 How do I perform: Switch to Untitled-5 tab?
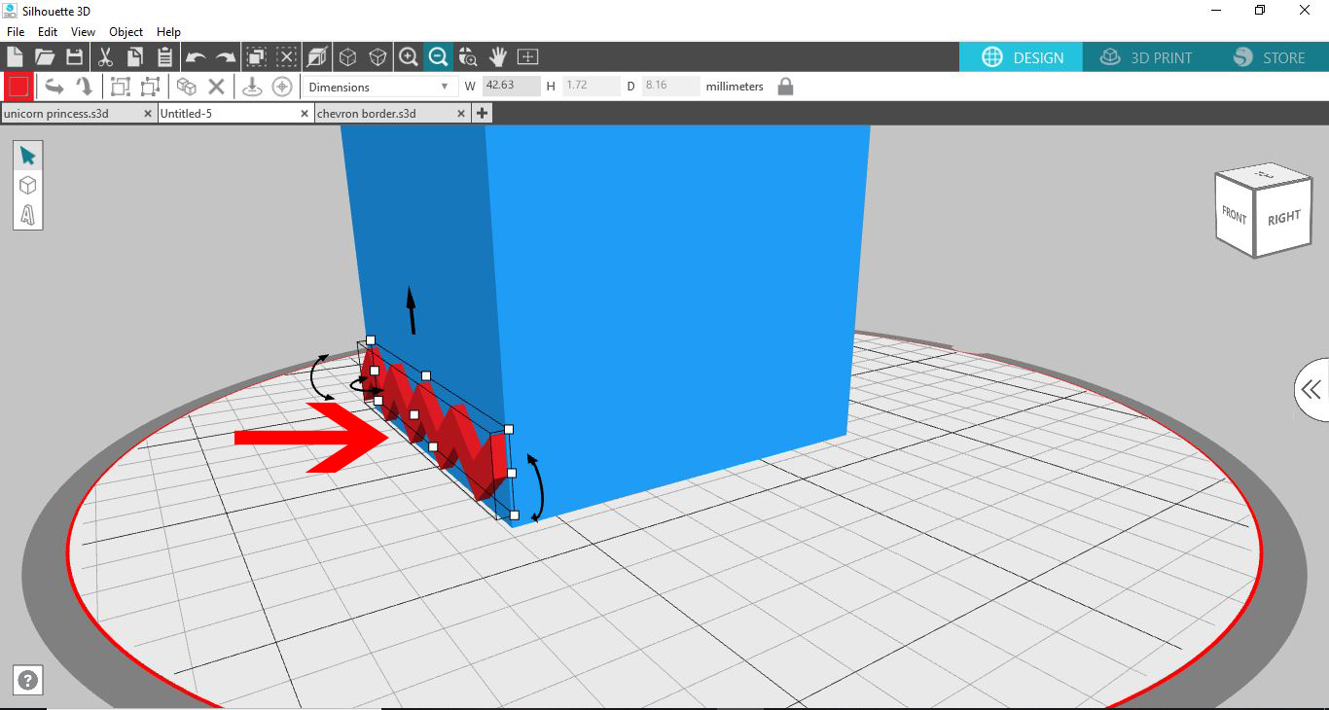click(x=186, y=113)
